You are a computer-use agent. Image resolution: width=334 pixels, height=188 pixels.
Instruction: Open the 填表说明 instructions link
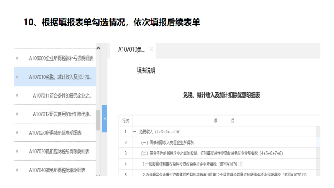[x=146, y=71]
